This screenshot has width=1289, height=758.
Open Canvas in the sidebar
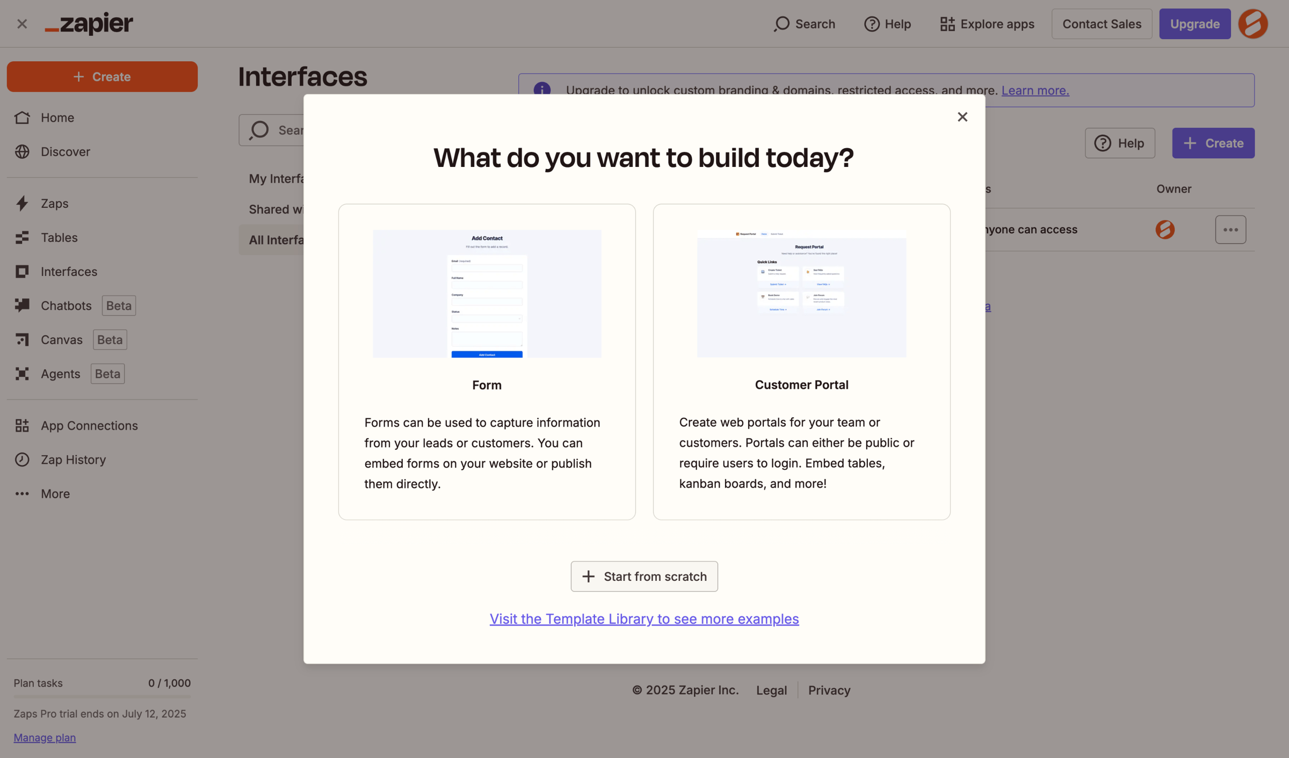[x=102, y=339]
